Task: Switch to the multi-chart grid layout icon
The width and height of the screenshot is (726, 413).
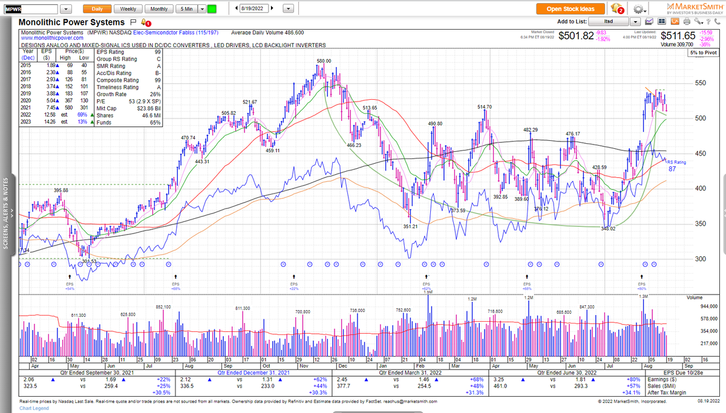Action: [x=662, y=21]
